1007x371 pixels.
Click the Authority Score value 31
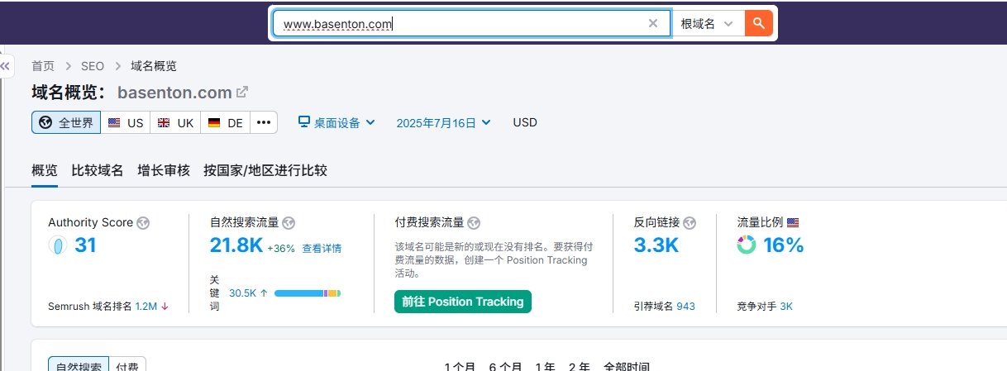click(x=85, y=245)
